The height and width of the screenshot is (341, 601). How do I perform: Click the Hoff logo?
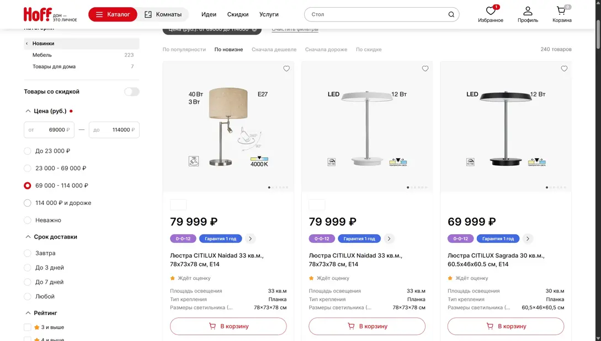[x=38, y=14]
